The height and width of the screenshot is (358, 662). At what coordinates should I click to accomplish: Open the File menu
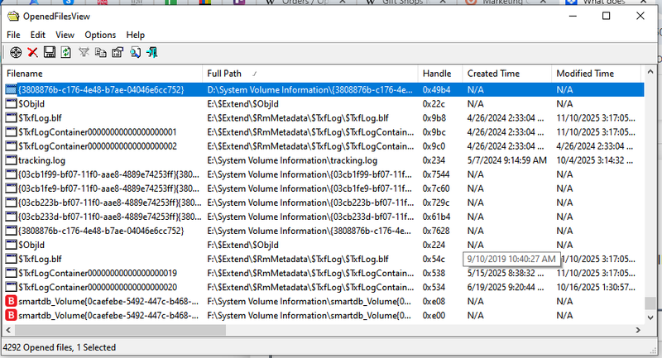(x=13, y=36)
